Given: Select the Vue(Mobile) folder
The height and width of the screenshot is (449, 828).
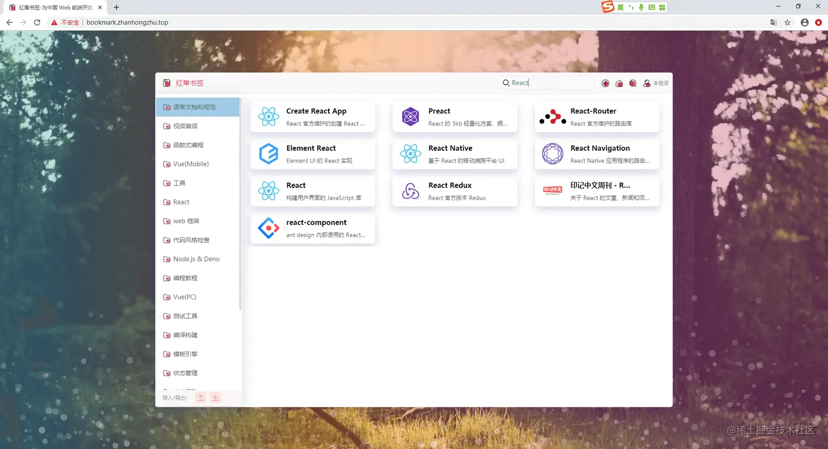Looking at the screenshot, I should pos(198,164).
